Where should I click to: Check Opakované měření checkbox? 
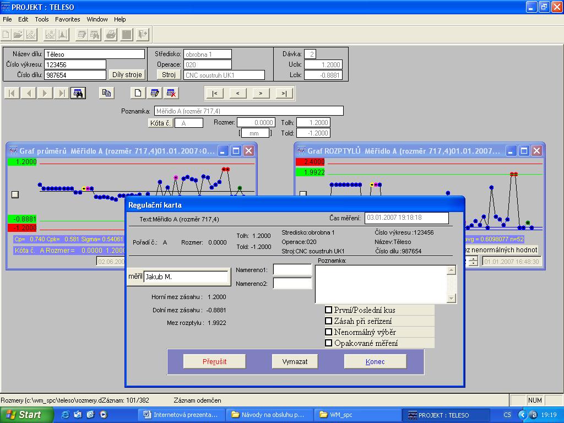click(328, 343)
